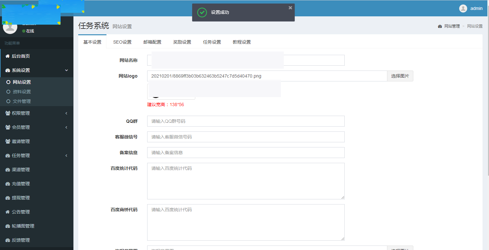489x250 pixels.
Task: Select the 后台首页 home icon in sidebar
Action: (7, 56)
